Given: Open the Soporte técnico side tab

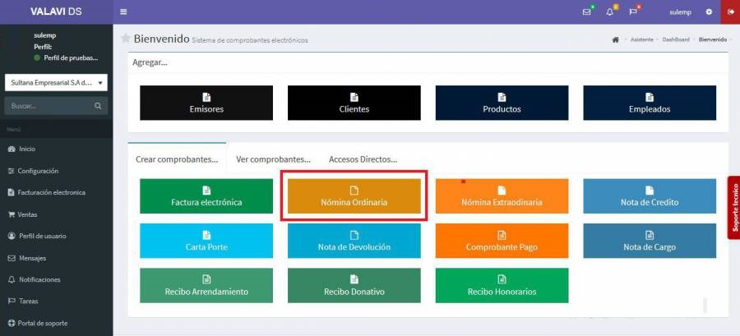Looking at the screenshot, I should point(733,206).
